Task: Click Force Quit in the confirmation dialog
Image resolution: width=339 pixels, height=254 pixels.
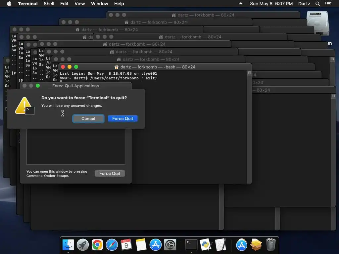Action: (x=122, y=119)
